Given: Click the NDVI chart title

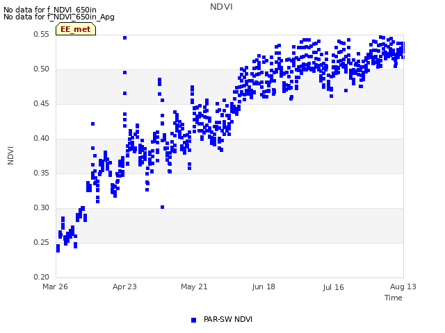Looking at the screenshot, I should pyautogui.click(x=221, y=7).
